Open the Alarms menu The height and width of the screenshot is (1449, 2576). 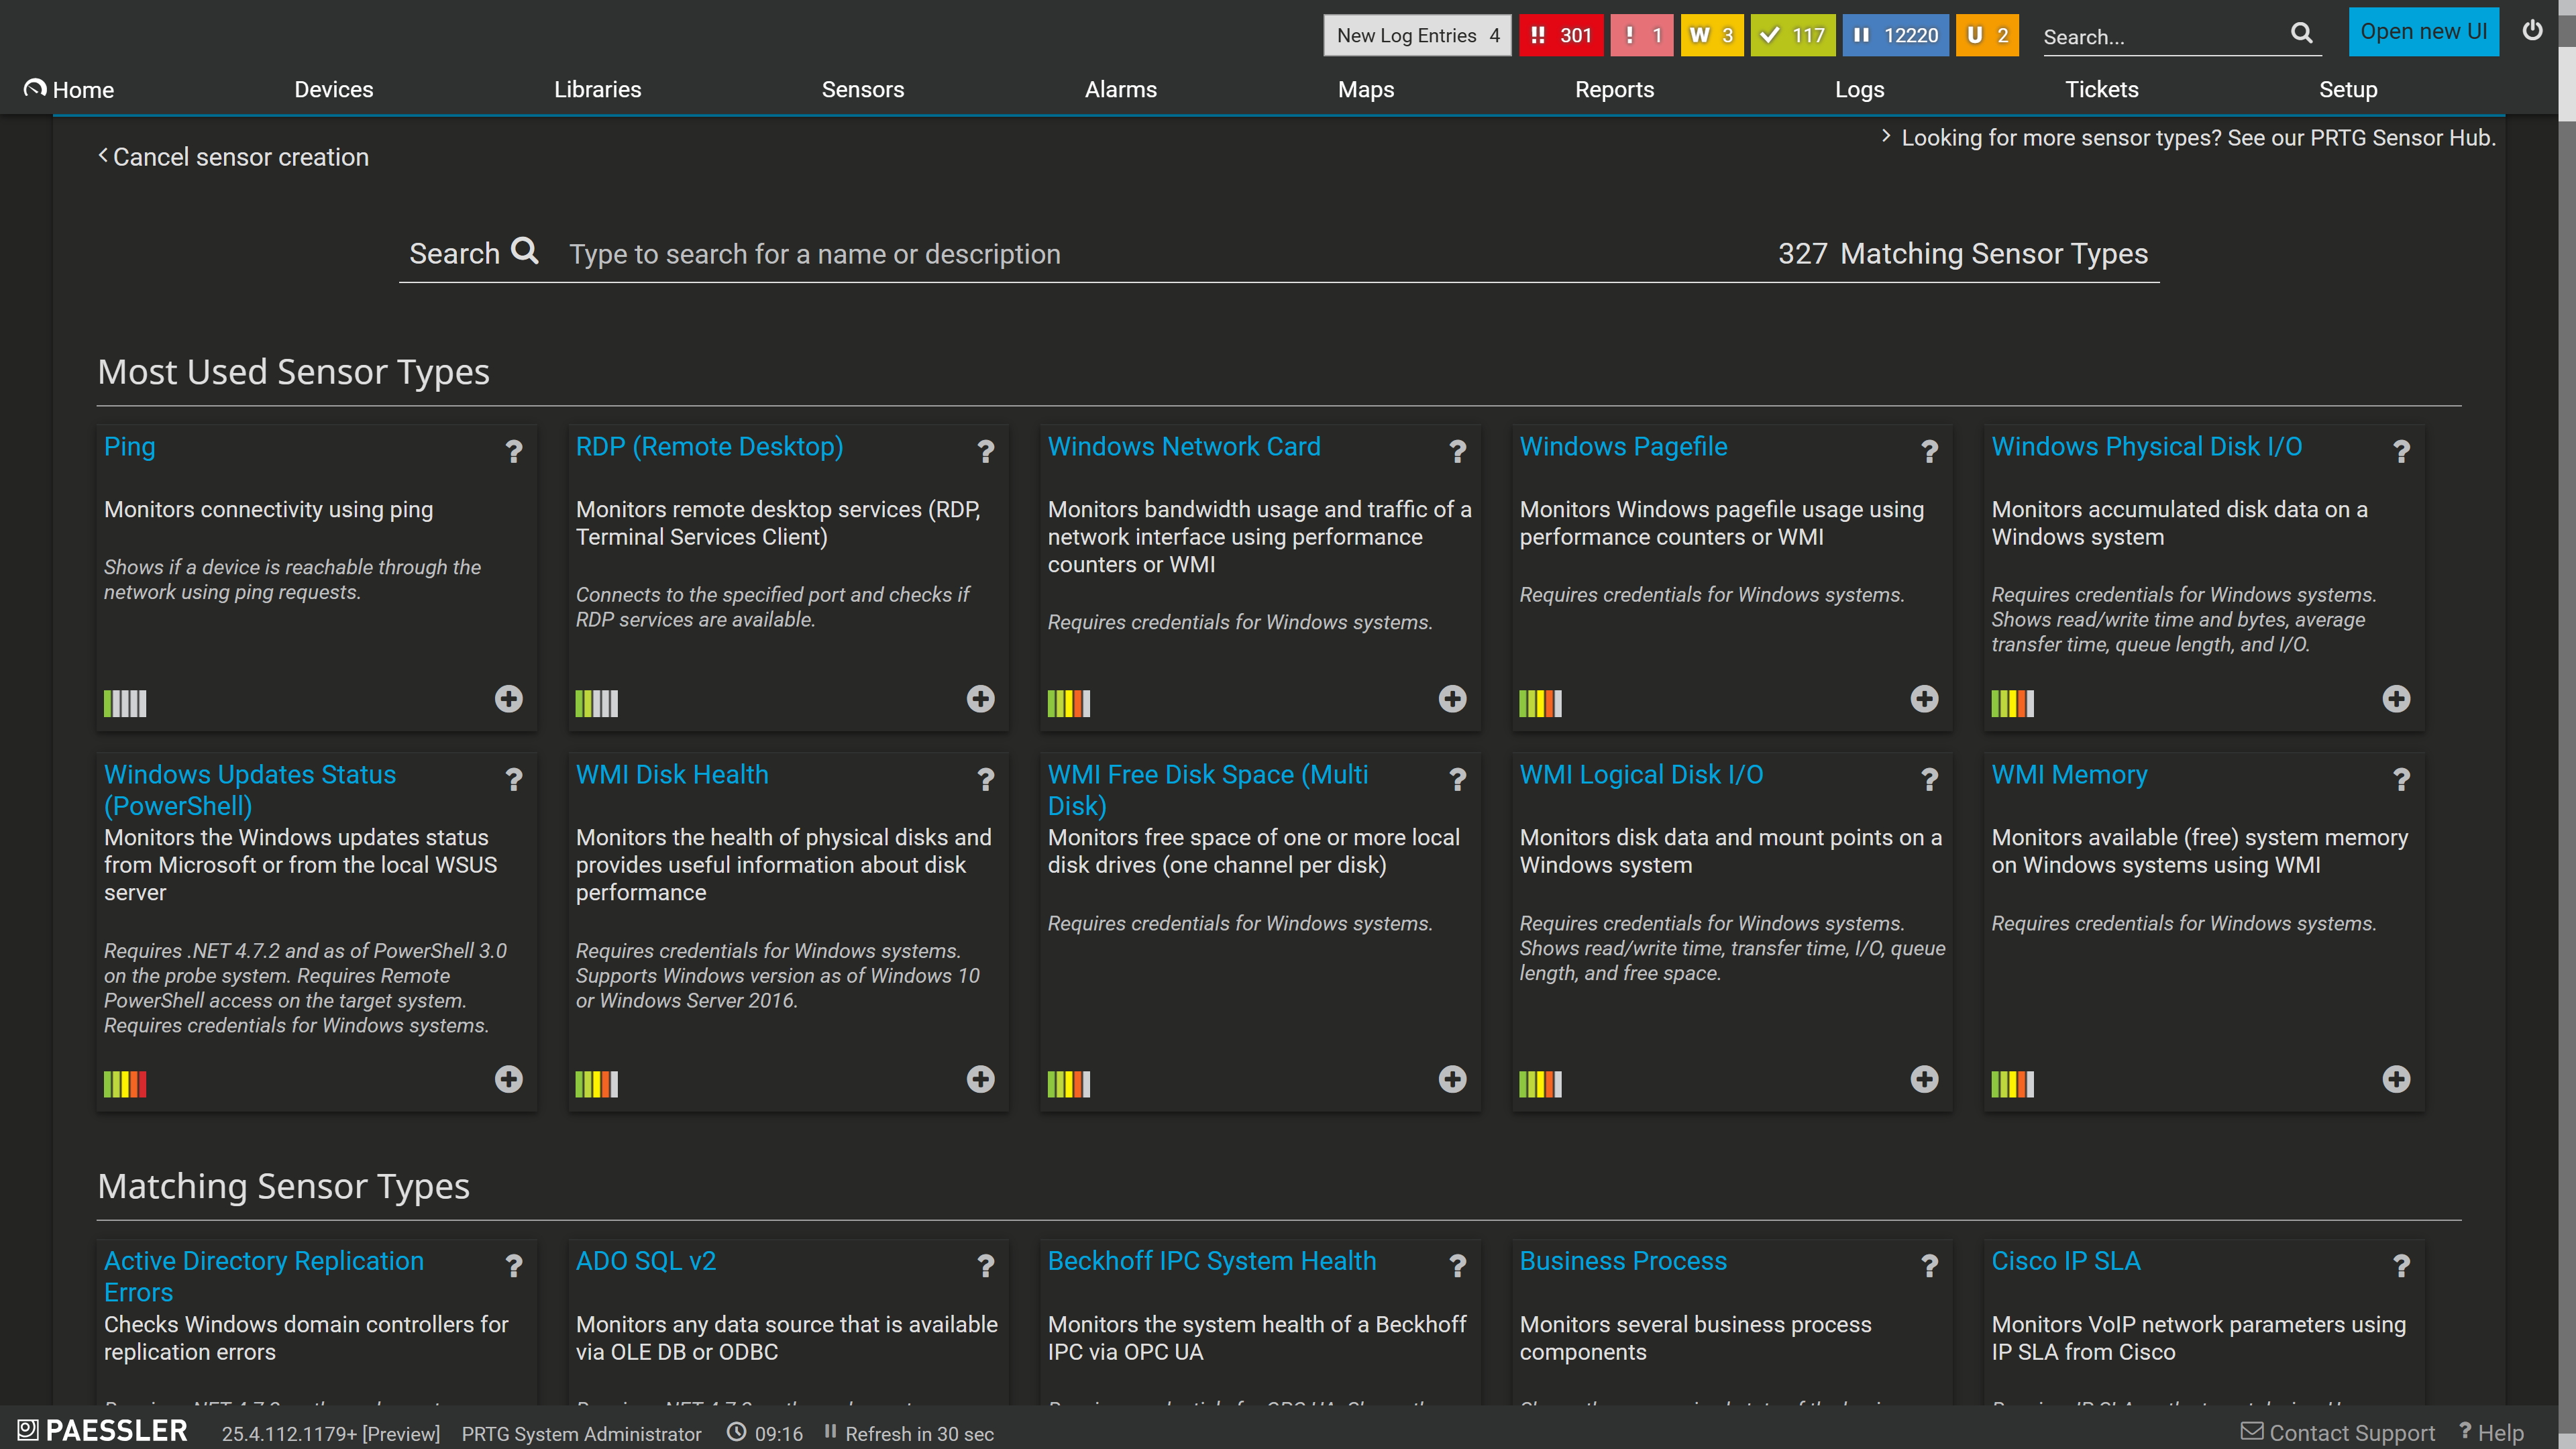(1120, 89)
